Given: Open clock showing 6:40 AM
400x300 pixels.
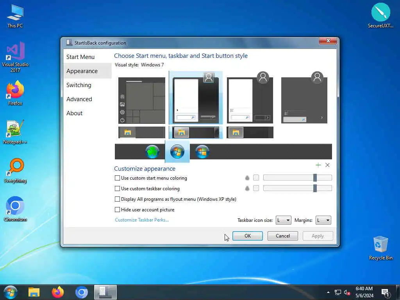Looking at the screenshot, I should [364, 292].
